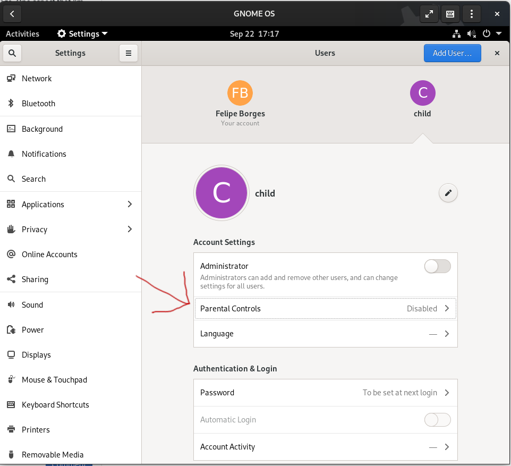Open the Parental Controls row

tap(325, 309)
